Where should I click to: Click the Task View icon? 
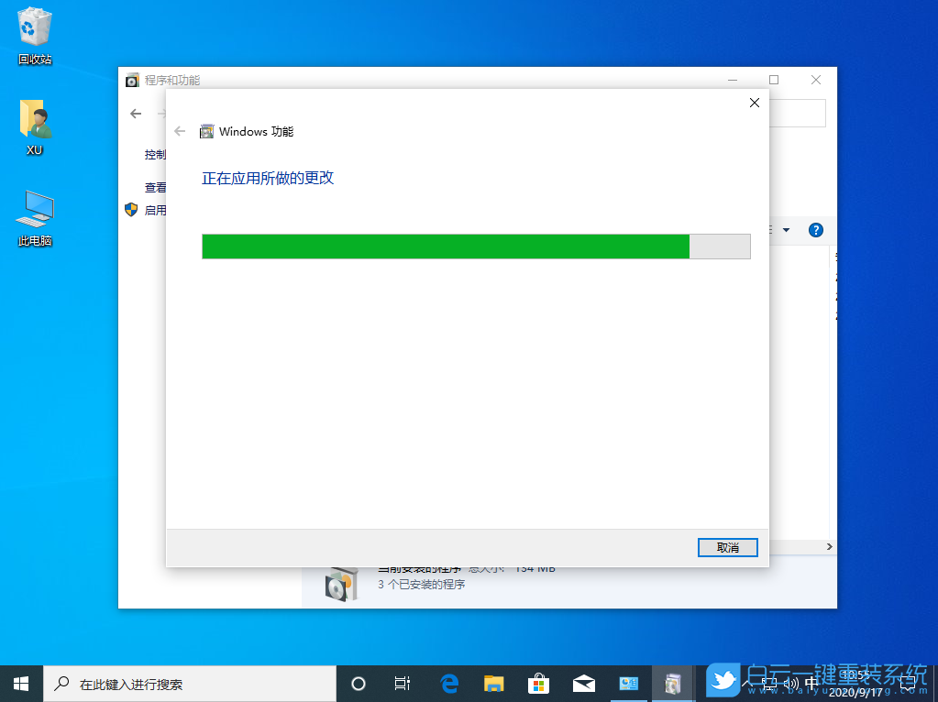(x=402, y=683)
